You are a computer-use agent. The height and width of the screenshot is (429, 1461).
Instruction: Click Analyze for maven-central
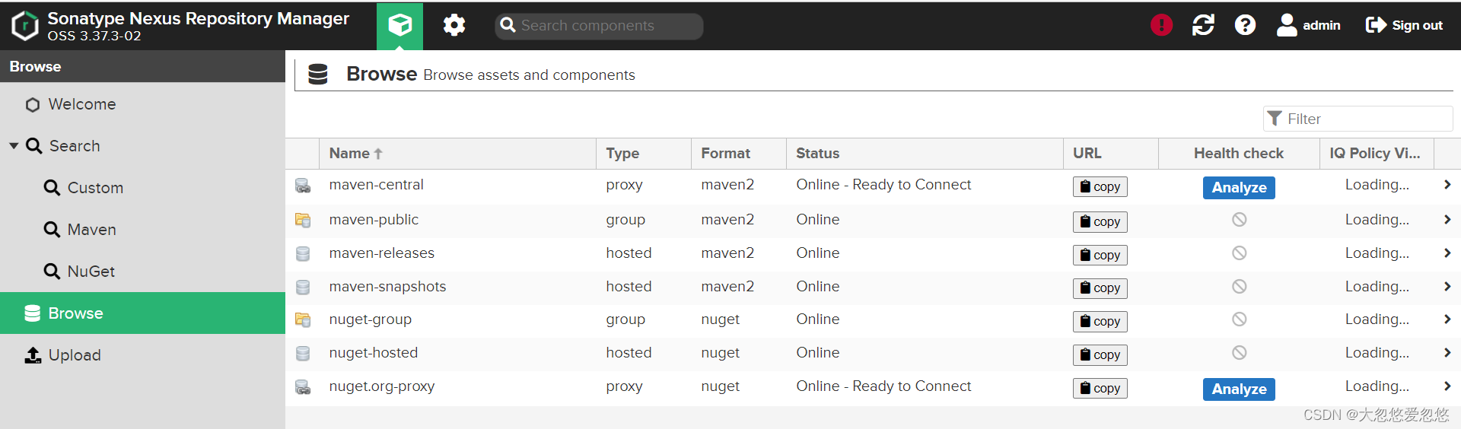[1238, 188]
